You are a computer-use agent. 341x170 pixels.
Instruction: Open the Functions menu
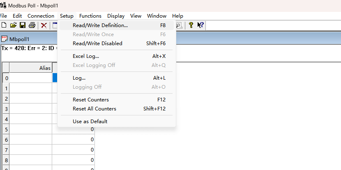(90, 16)
